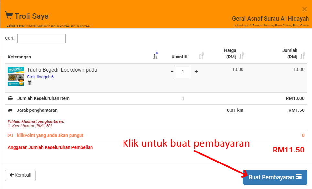This screenshot has height=189, width=312.
Task: Go back using the Kembali button
Action: (20, 175)
